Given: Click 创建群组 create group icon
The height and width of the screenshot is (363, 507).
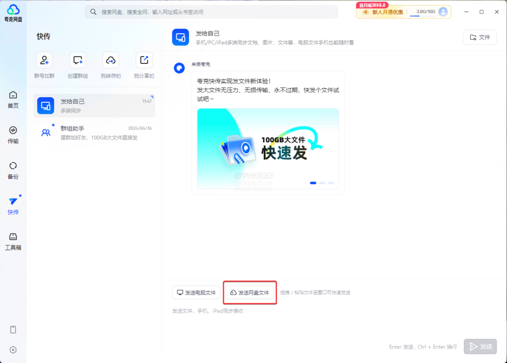Looking at the screenshot, I should point(77,60).
